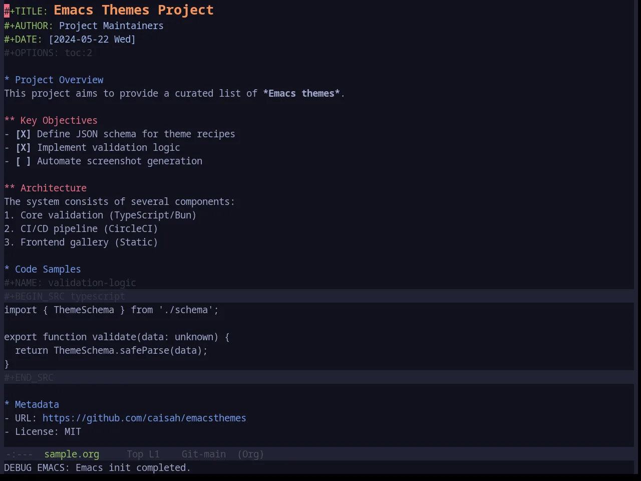Click '1. Core validation (TypeScript/Bun)' item

[x=100, y=215]
